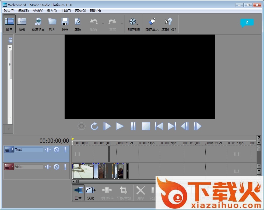Go to end of project

(172, 126)
